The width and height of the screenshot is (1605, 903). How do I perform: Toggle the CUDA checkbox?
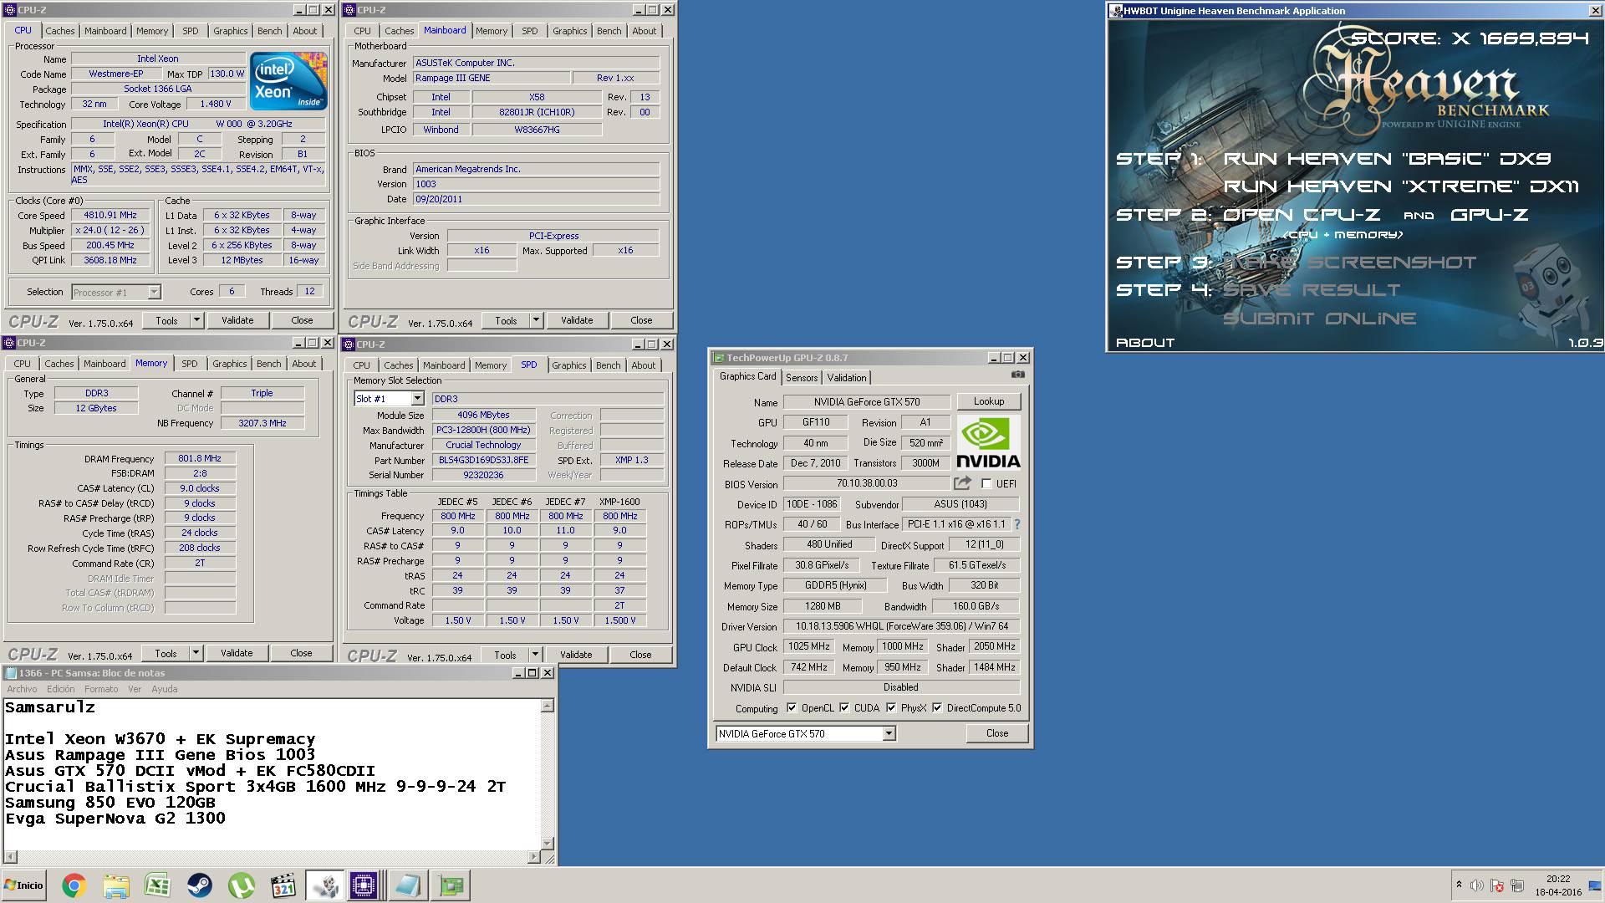(x=844, y=708)
